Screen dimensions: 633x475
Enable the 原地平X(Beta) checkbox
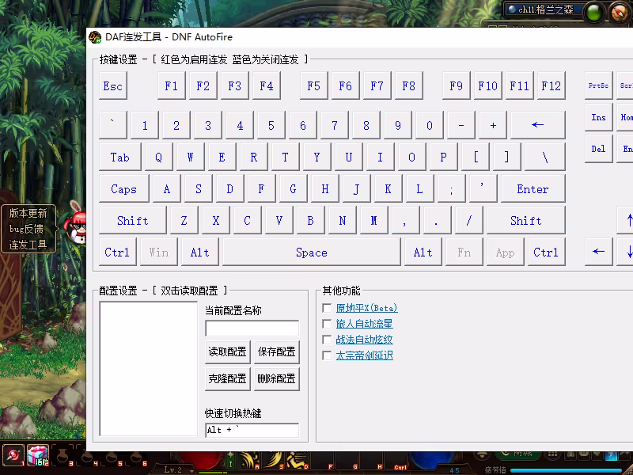(x=327, y=308)
